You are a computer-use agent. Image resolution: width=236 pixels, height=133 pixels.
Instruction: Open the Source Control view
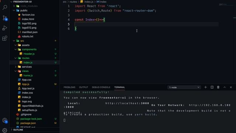5,18
